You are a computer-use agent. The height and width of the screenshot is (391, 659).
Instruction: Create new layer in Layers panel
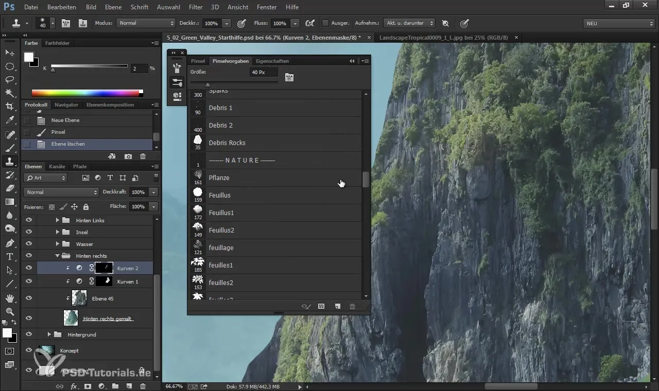129,386
